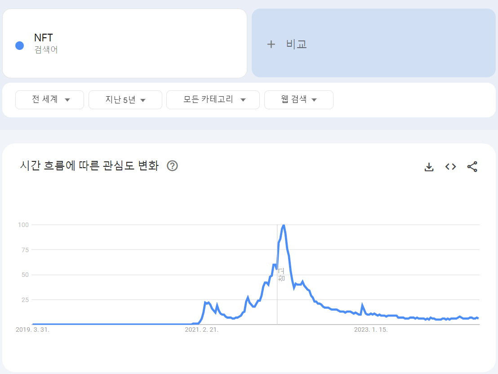Viewport: 498px width, 374px height.
Task: Click the 2023. 1. 15. axis date label
Action: 370,329
